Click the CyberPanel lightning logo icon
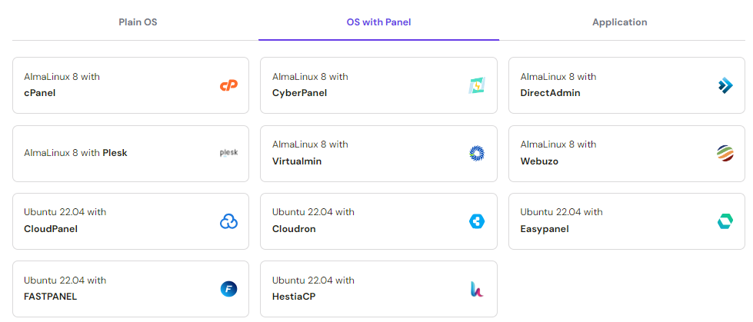Screen dimensions: 753x322 (477, 85)
